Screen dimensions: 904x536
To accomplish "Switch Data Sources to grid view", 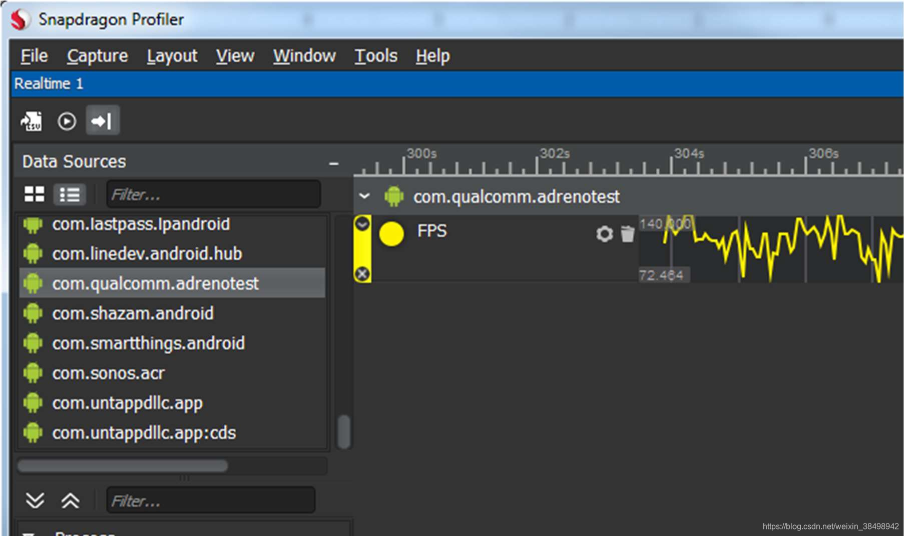I will pyautogui.click(x=35, y=194).
